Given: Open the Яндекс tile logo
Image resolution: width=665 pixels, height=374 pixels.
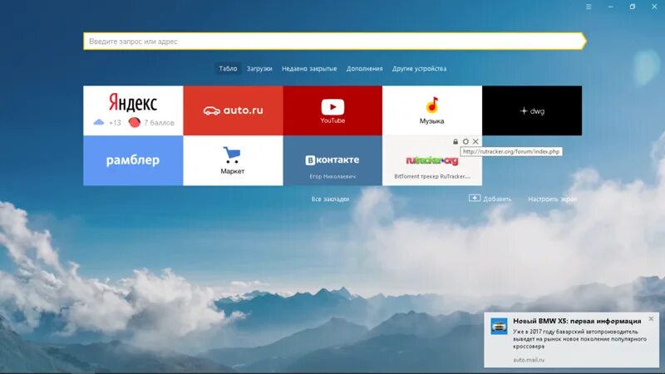Looking at the screenshot, I should (133, 102).
